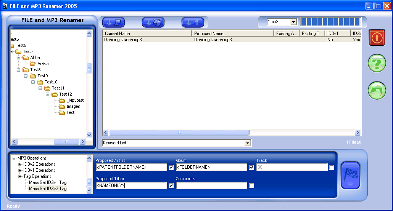This screenshot has height=211, width=393.
Task: Enable the Track checkbox
Action: 332,168
